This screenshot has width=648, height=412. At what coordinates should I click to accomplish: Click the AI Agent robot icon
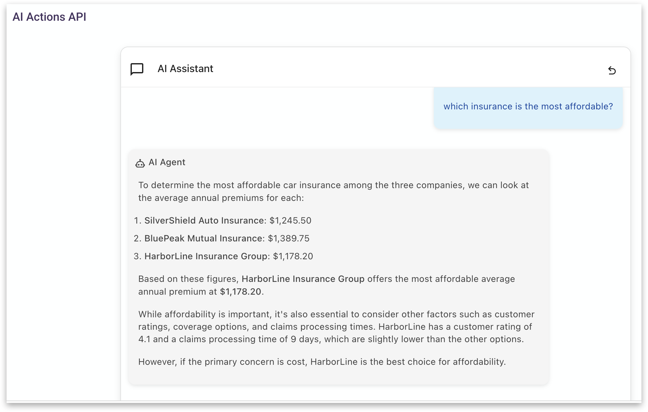140,163
